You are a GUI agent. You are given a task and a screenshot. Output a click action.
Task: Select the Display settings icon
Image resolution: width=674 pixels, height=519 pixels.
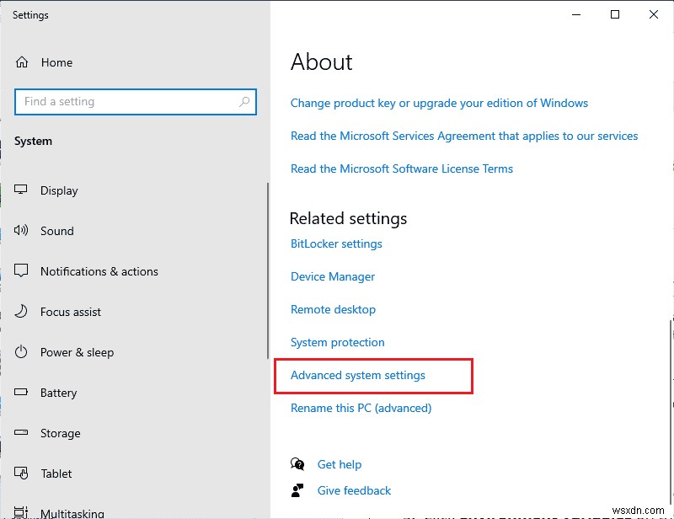21,190
